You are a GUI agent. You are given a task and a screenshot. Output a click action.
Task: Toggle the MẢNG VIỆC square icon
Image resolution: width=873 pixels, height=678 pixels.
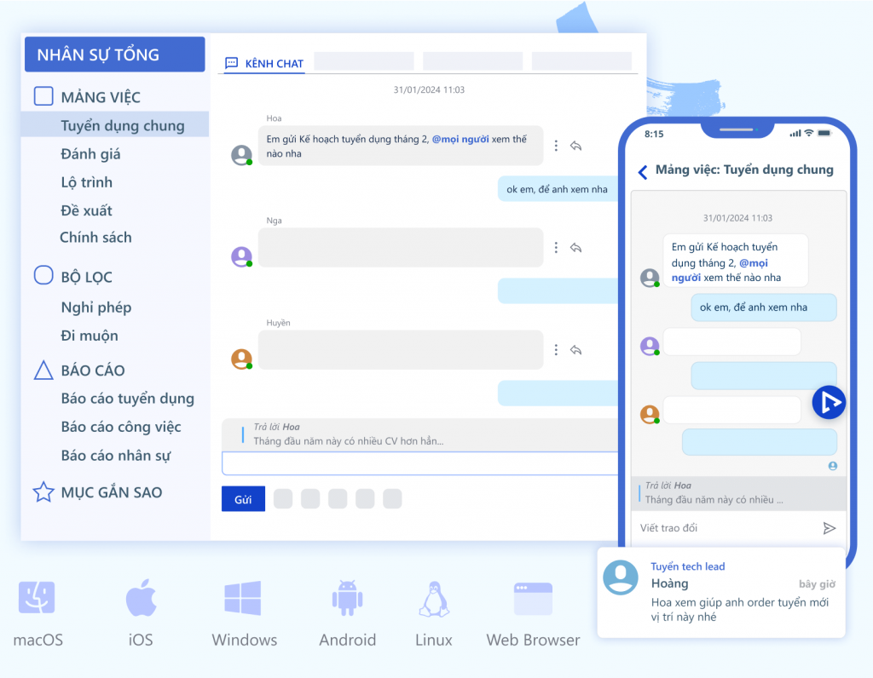tap(43, 96)
